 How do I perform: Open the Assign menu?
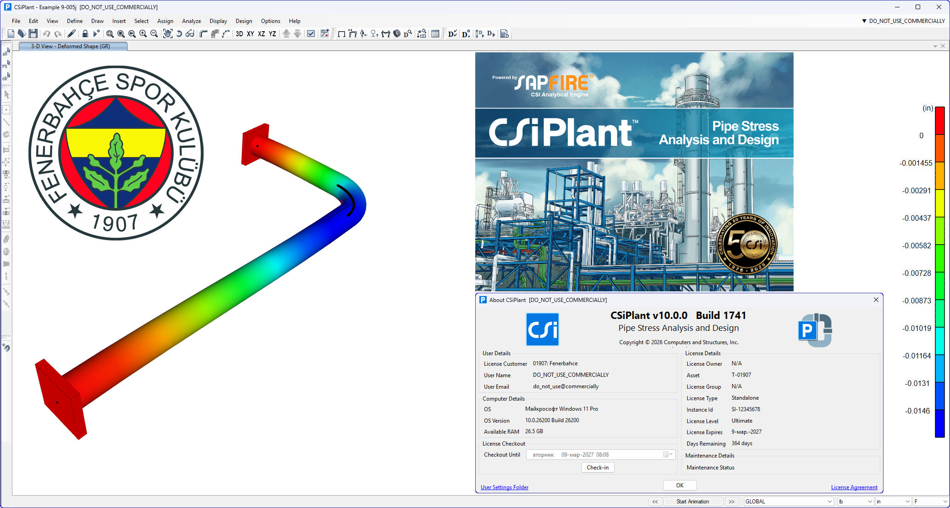(165, 21)
